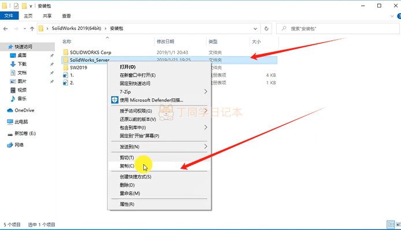Expand the ribbon with the chevron

(x=392, y=16)
